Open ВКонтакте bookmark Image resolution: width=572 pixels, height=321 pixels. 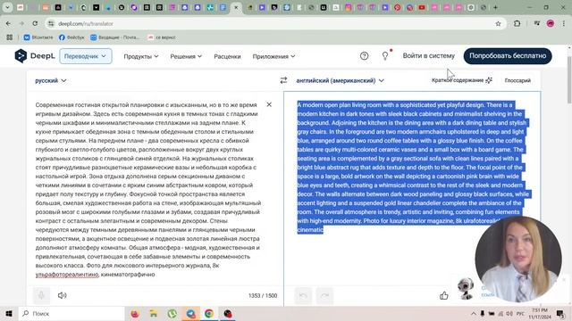(38, 37)
